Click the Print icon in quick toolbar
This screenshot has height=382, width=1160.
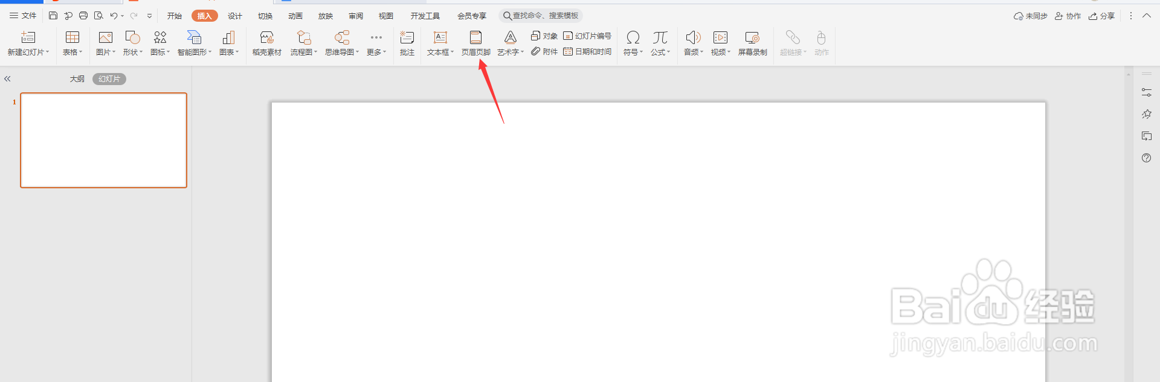tap(83, 16)
